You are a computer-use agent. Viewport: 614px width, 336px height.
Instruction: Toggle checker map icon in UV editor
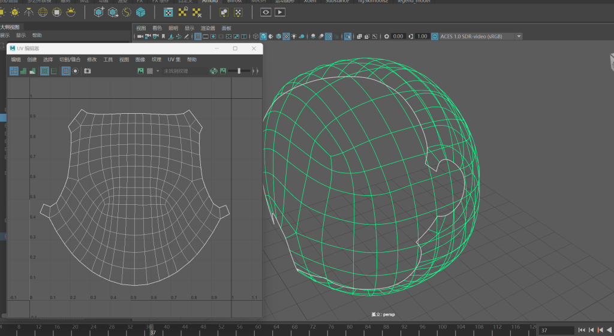[150, 71]
